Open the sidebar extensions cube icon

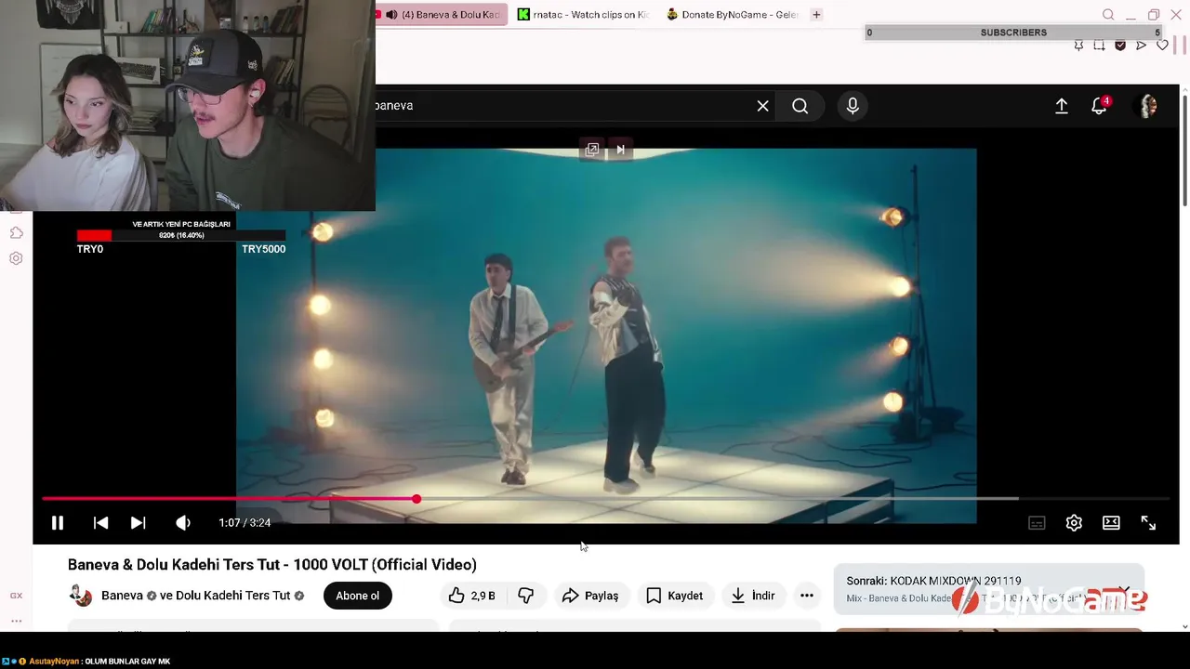click(16, 232)
